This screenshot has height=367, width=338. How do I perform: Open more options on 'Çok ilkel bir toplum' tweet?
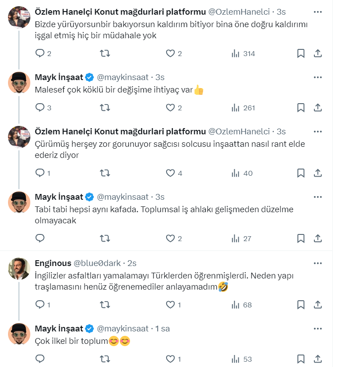tap(318, 328)
